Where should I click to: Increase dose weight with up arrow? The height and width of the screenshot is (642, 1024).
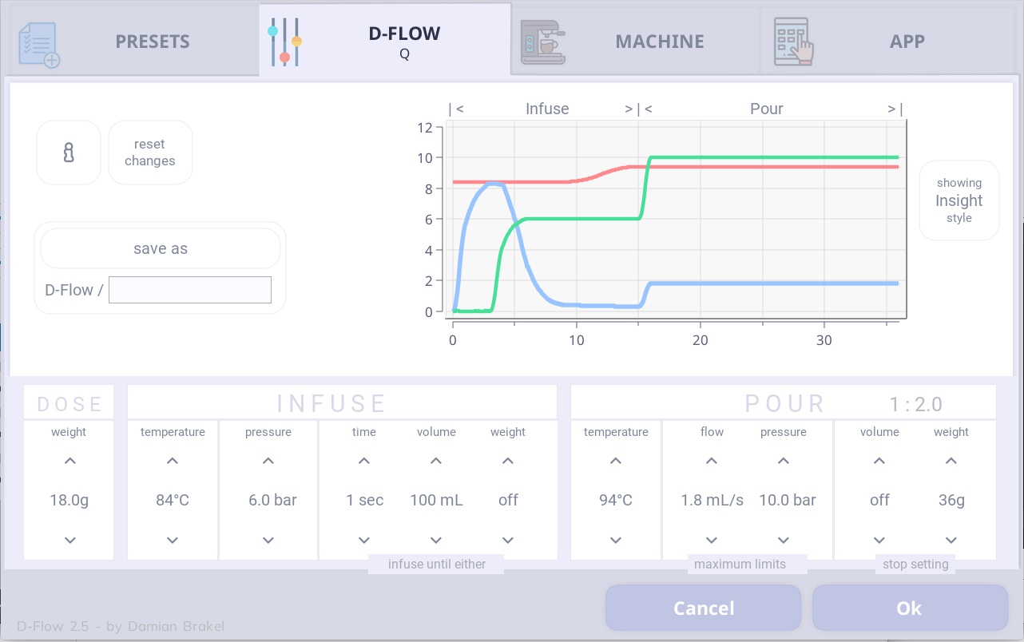pos(69,461)
